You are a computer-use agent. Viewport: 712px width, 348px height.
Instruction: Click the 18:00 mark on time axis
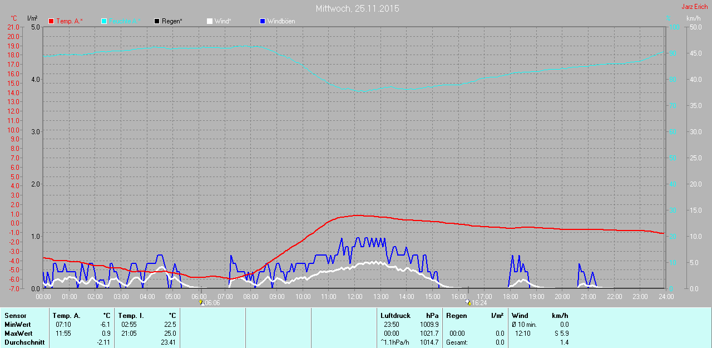511,296
